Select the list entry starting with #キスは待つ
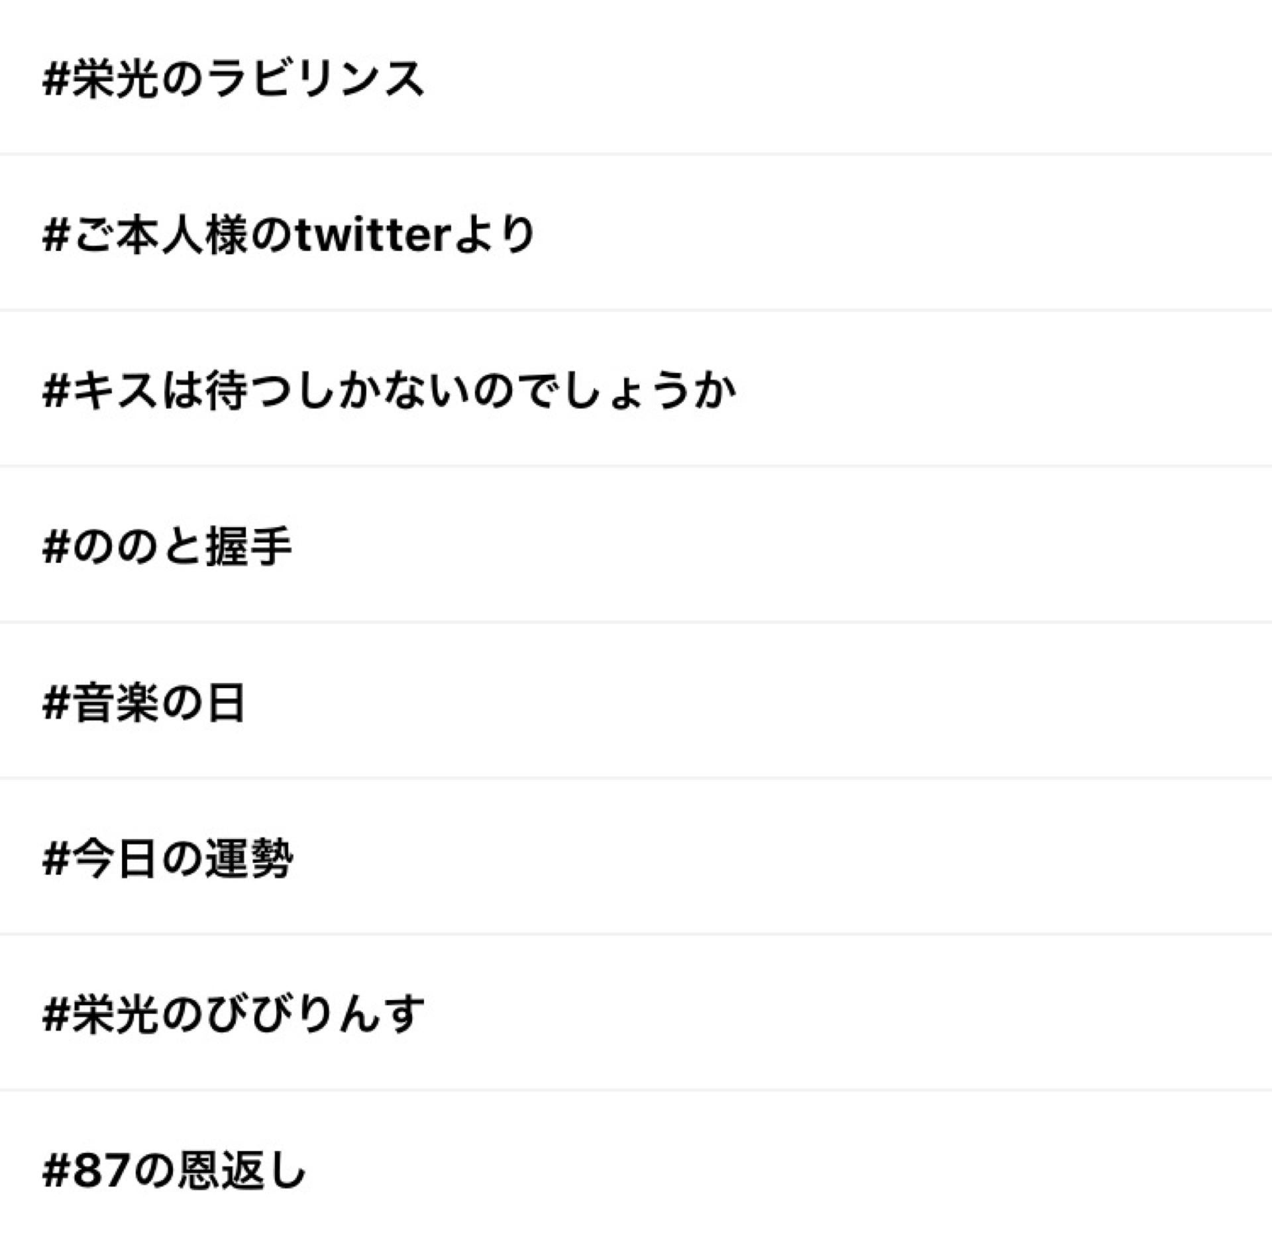This screenshot has width=1272, height=1243. (390, 391)
